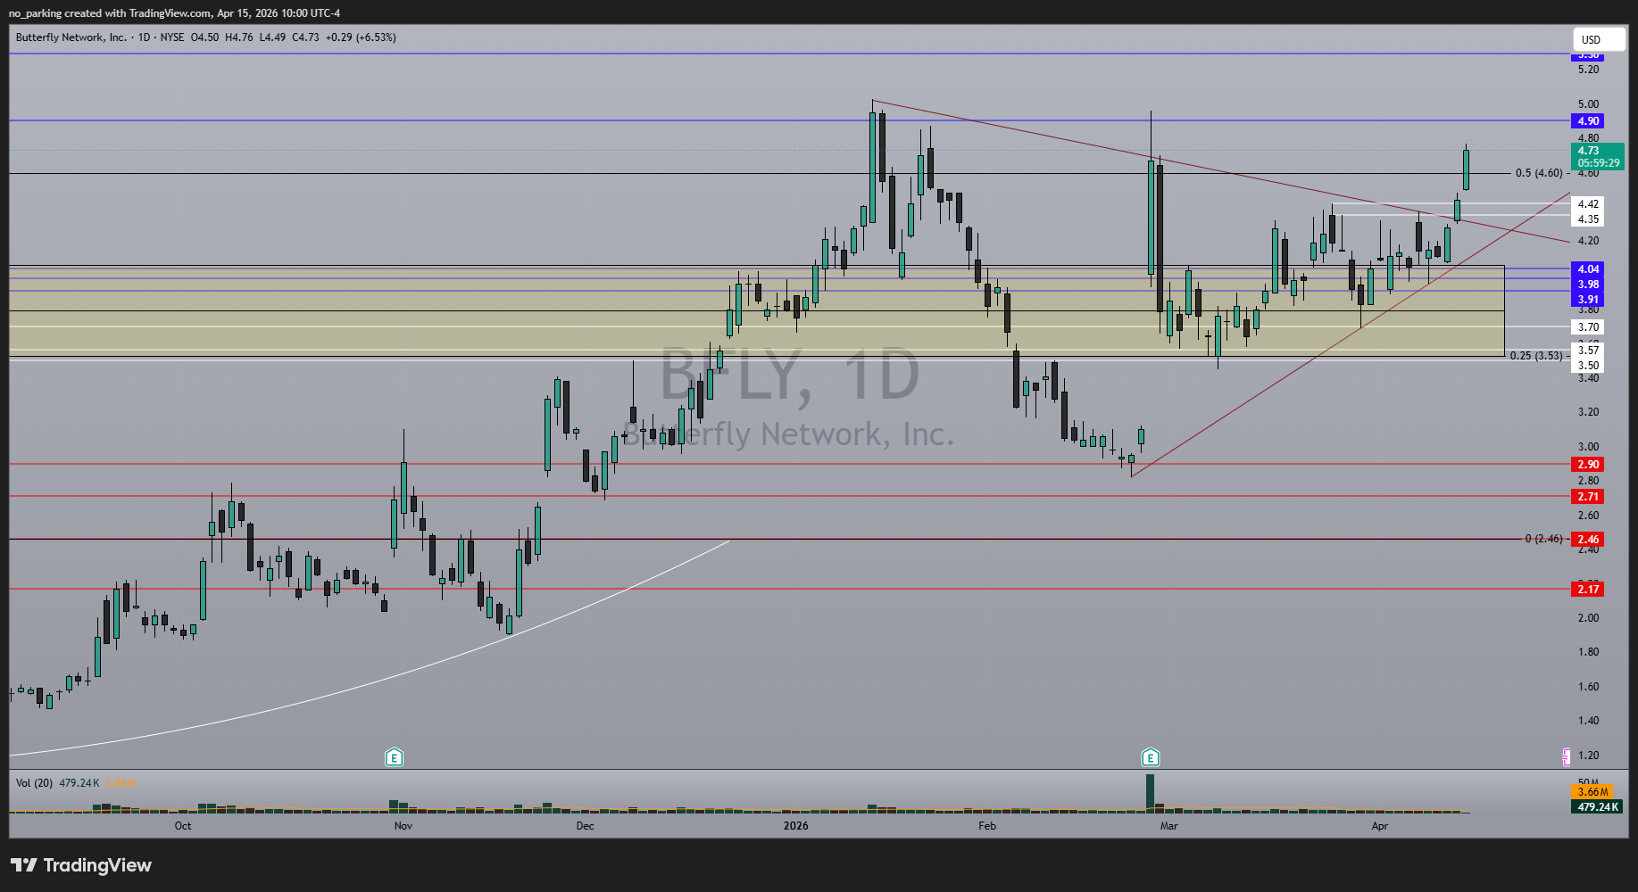This screenshot has width=1638, height=892.
Task: Click the 0.5 (4.60) Fibonacci level label
Action: tap(1539, 173)
